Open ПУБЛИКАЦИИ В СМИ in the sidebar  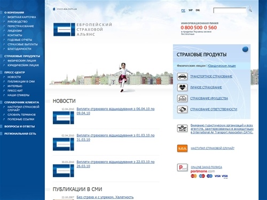pos(21,82)
